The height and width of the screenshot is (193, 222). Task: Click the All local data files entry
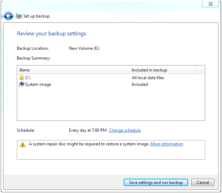[x=148, y=78]
